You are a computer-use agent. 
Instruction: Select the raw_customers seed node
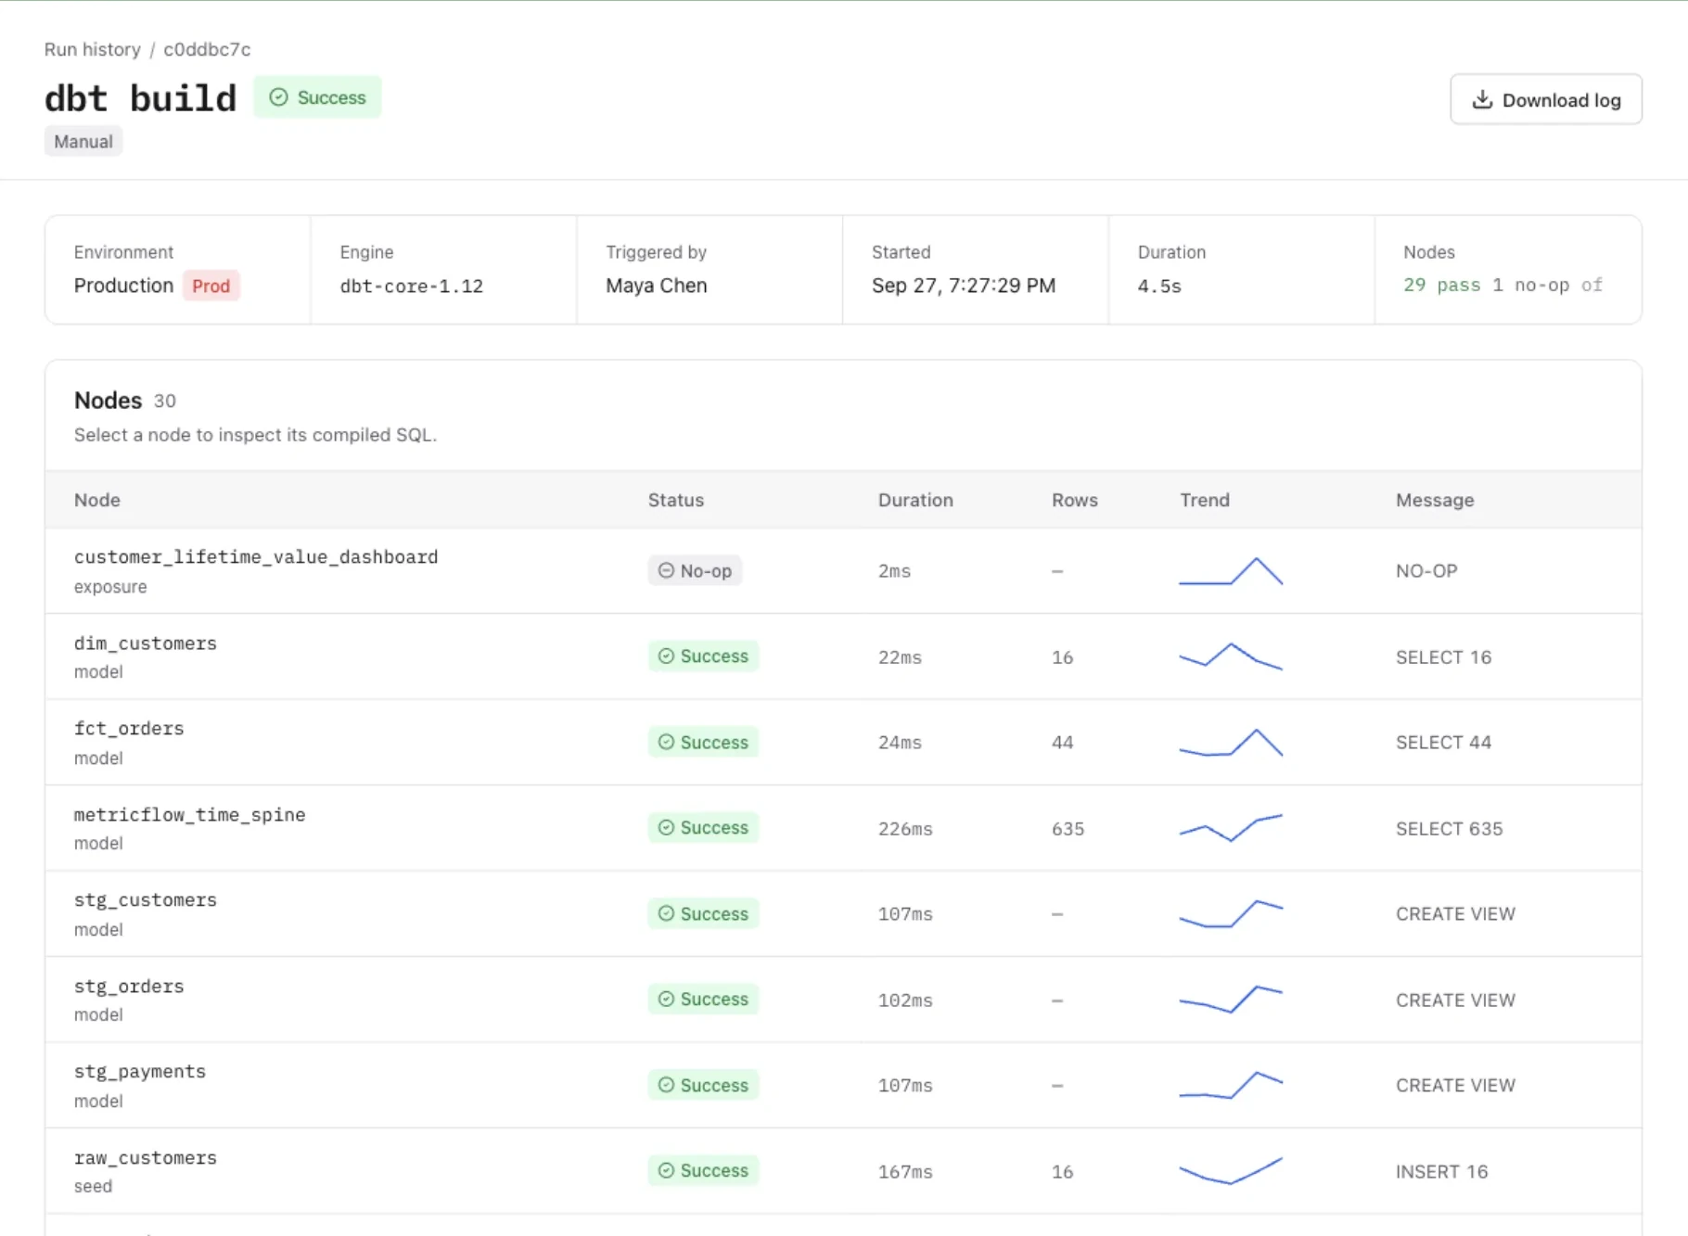pos(843,1171)
